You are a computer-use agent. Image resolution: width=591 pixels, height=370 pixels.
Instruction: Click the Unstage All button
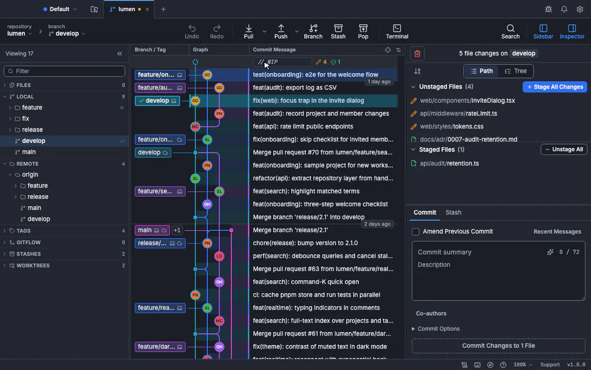(x=564, y=150)
